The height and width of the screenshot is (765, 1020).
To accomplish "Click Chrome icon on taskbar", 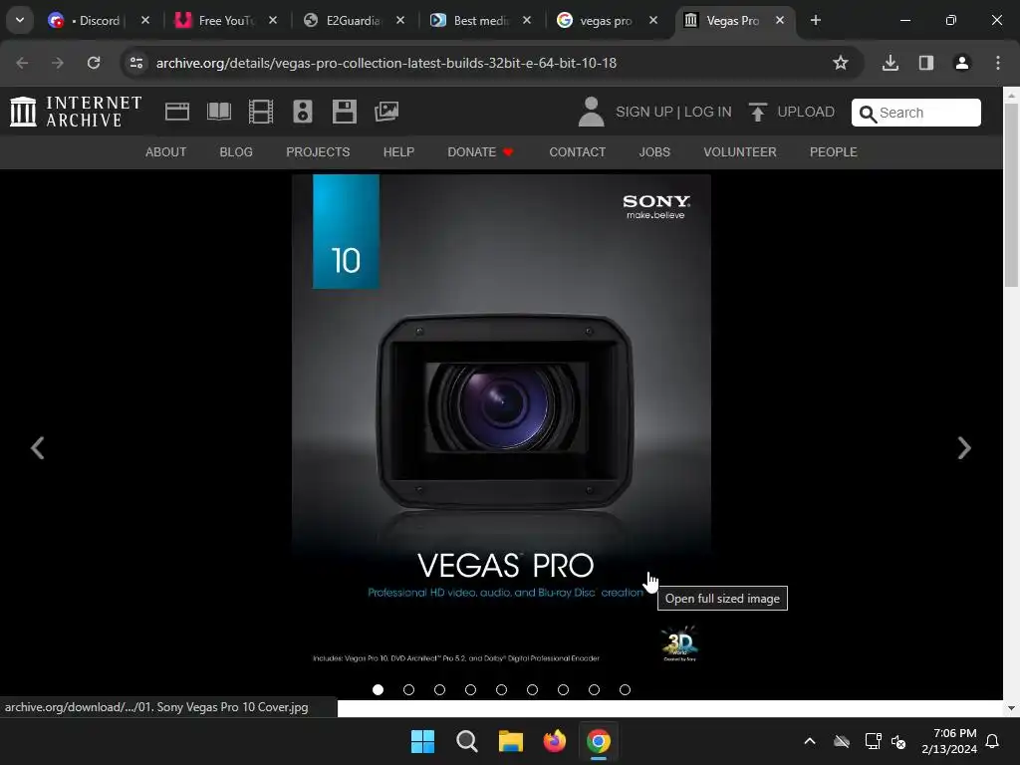I will pos(599,741).
